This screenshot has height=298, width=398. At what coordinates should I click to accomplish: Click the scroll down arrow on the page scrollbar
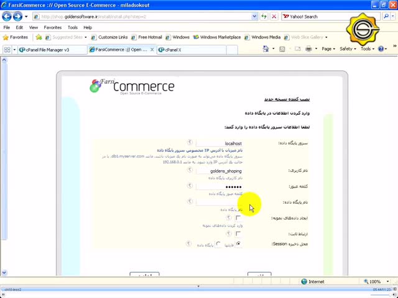click(4, 273)
